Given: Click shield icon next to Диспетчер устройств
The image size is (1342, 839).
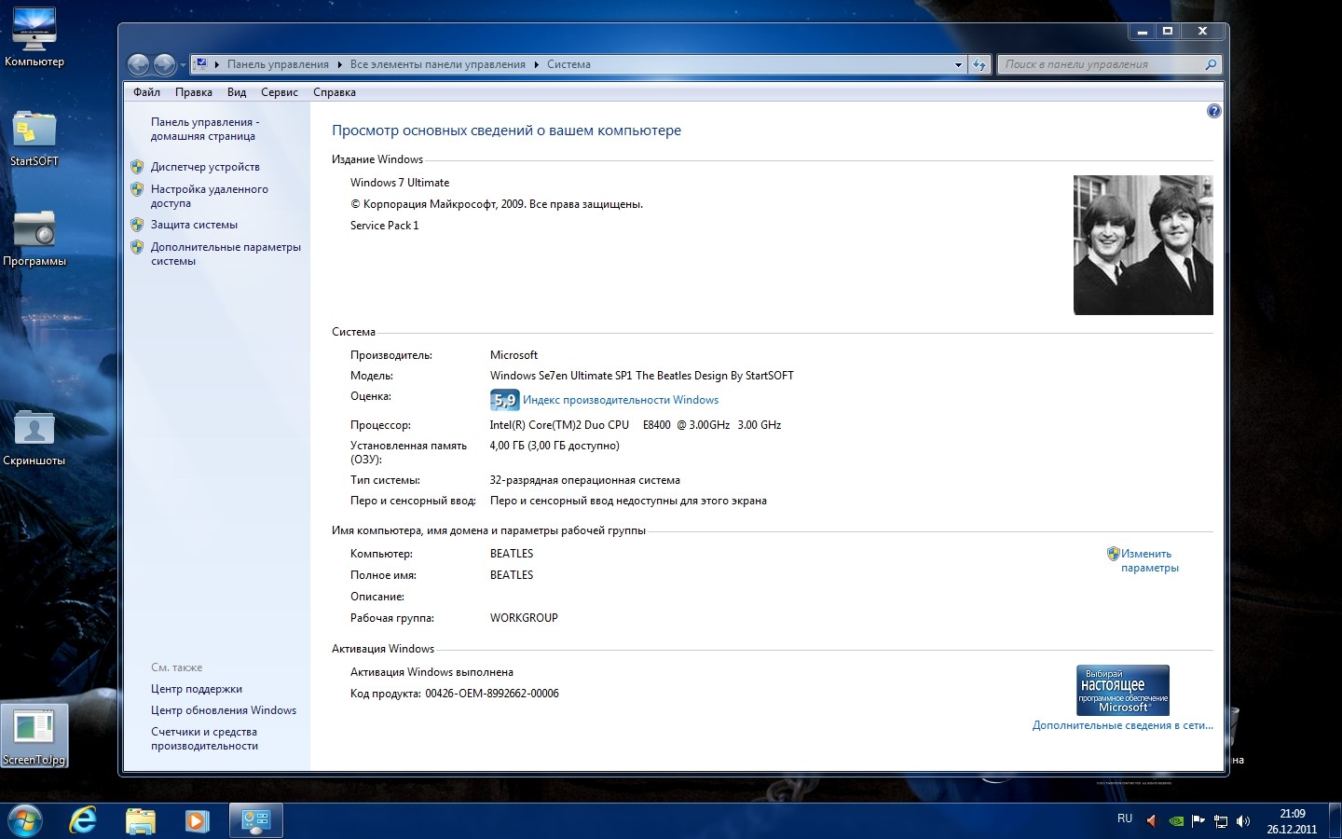Looking at the screenshot, I should 137,167.
